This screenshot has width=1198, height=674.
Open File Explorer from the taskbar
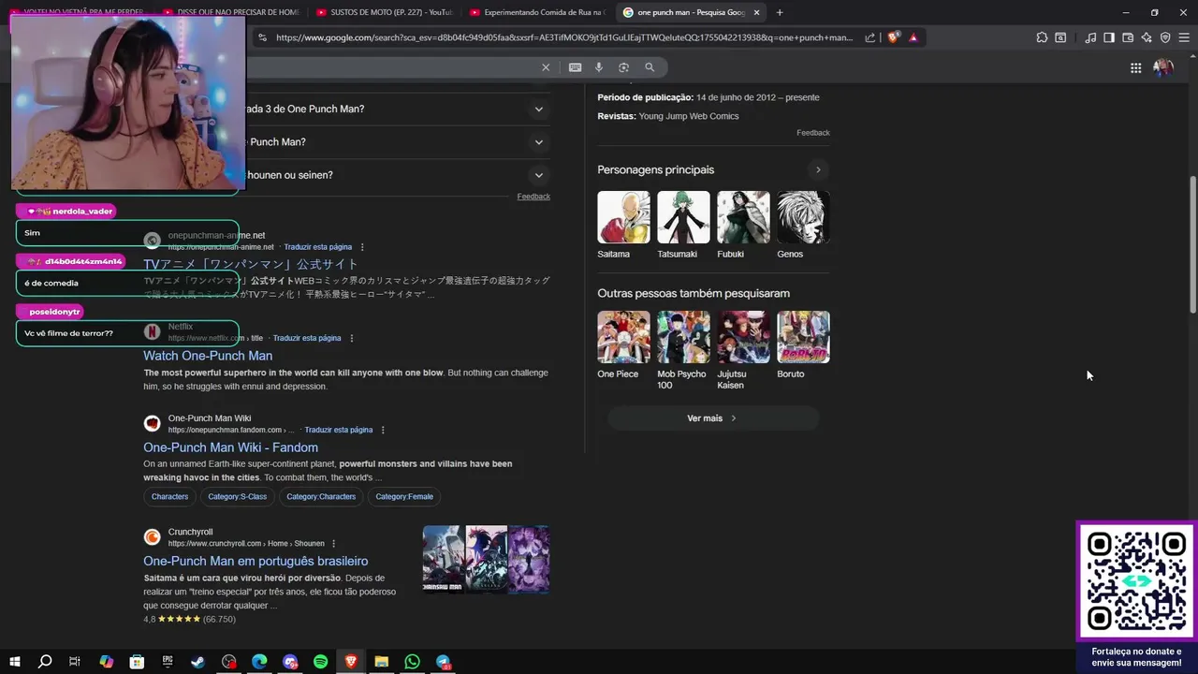click(x=382, y=662)
